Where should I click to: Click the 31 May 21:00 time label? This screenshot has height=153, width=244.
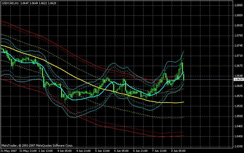pos(28,151)
